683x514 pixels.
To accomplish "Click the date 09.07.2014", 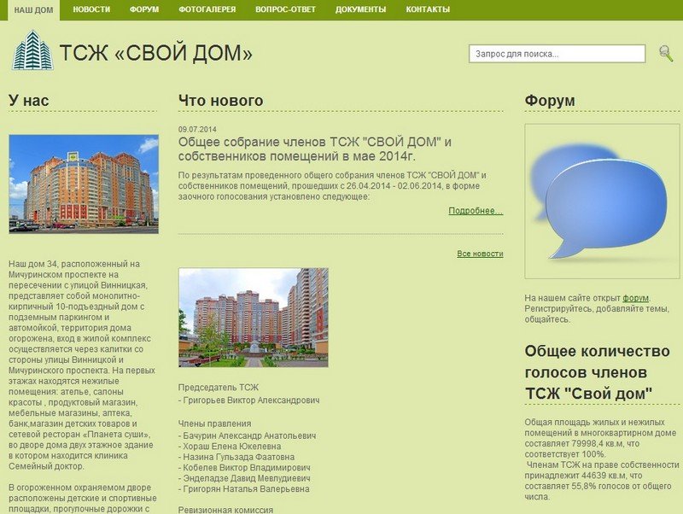I will [x=197, y=130].
